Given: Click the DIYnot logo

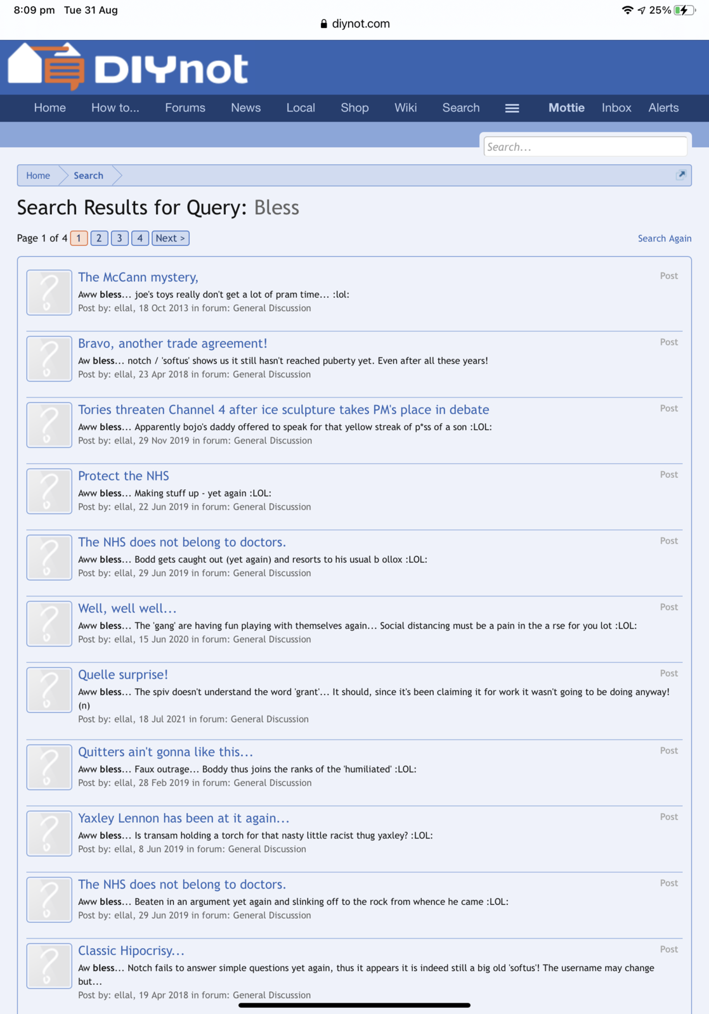Looking at the screenshot, I should [x=127, y=67].
